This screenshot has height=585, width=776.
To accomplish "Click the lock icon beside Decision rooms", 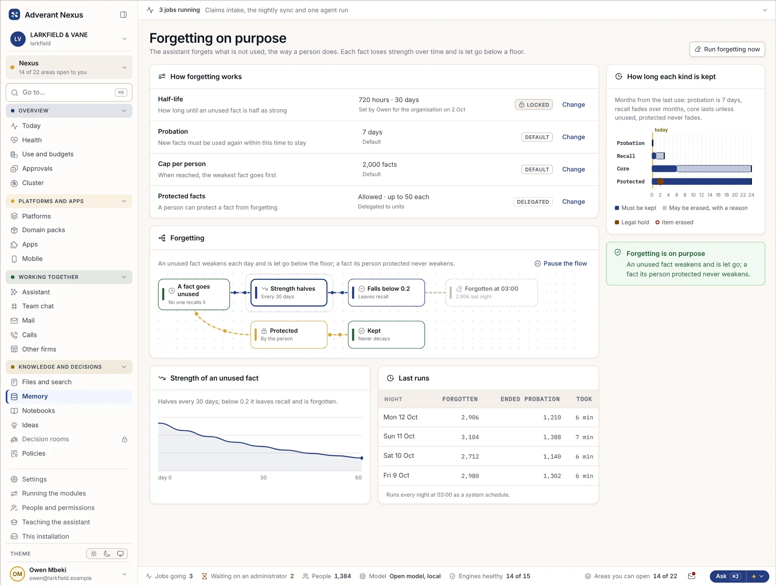I will click(125, 439).
